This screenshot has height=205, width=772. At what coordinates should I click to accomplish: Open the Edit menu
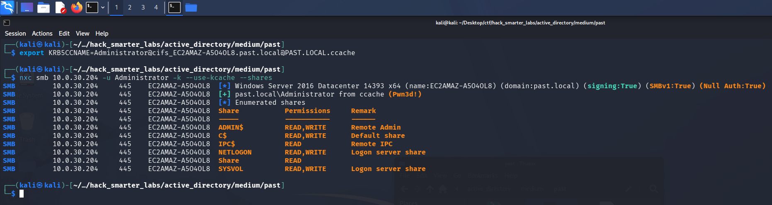(x=64, y=34)
